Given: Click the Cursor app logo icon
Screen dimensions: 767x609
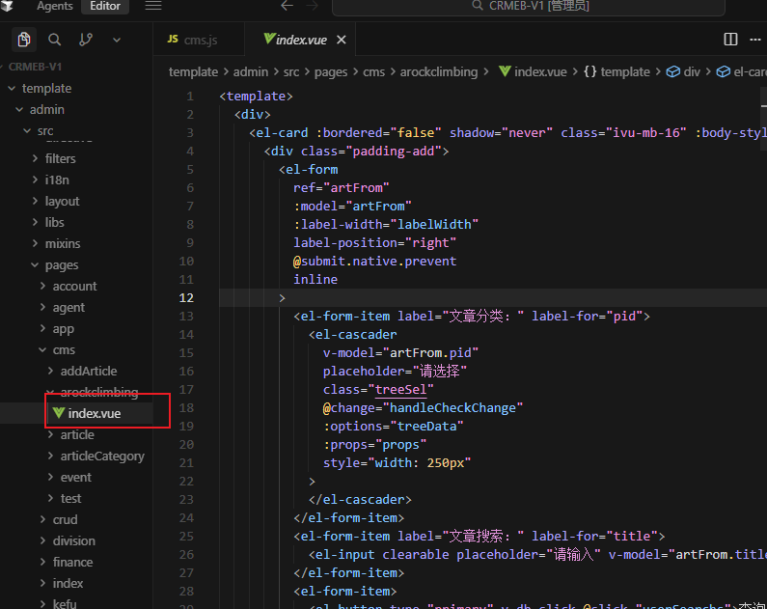Looking at the screenshot, I should click(7, 6).
